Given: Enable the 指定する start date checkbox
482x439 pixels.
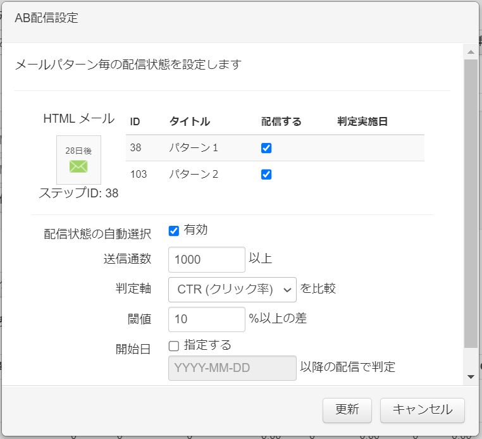Looking at the screenshot, I should (174, 346).
